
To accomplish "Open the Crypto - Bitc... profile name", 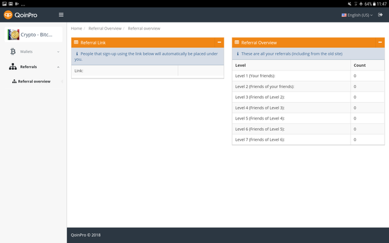I will tap(36, 35).
